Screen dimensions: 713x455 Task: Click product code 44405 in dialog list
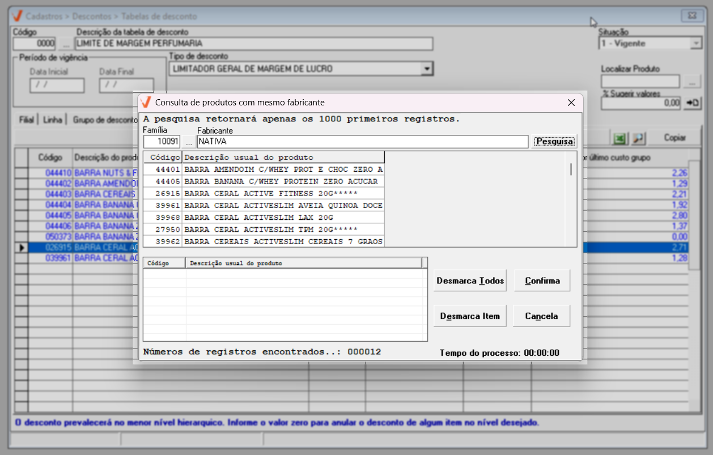coord(169,181)
